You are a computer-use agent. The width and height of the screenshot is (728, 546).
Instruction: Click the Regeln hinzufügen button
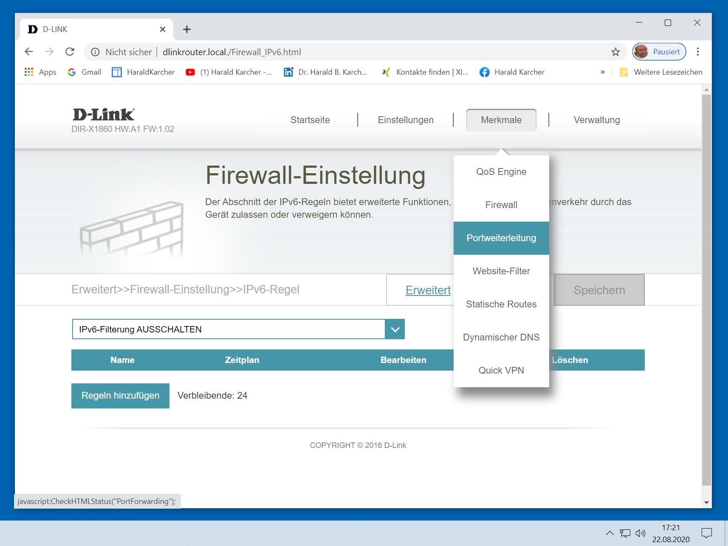(x=120, y=396)
